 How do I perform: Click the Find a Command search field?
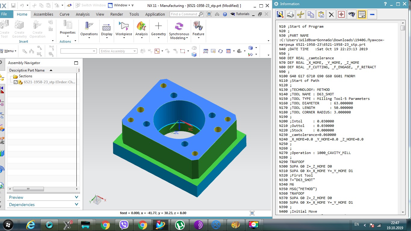coord(187,14)
